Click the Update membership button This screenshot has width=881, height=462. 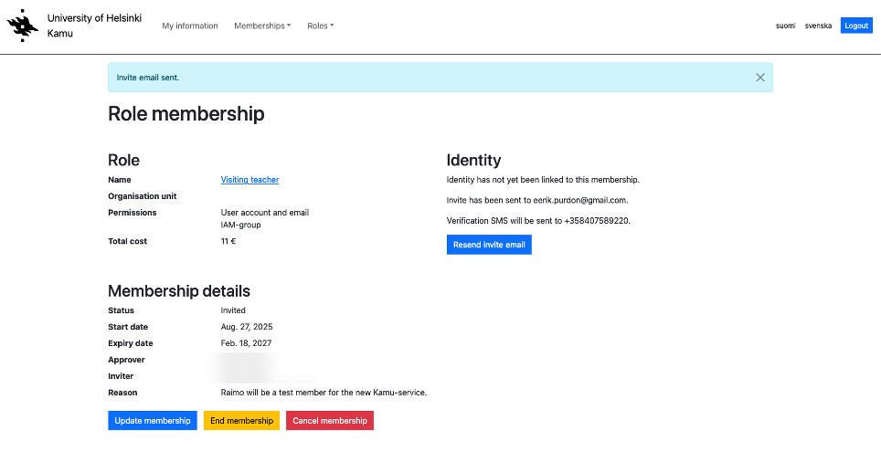(x=153, y=421)
